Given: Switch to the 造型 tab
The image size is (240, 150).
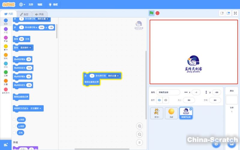Looking at the screenshot, I should click(x=24, y=14).
